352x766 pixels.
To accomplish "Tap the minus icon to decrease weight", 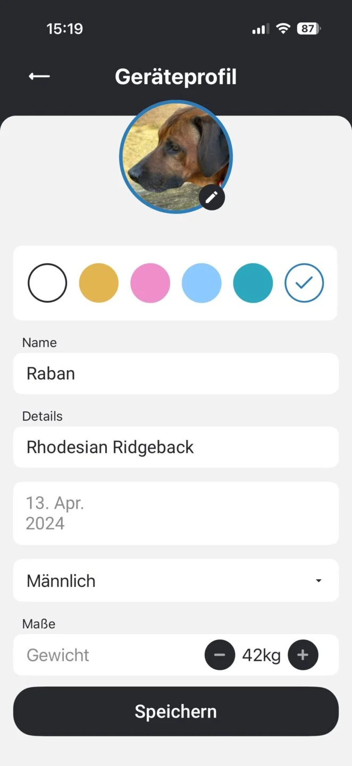I will pyautogui.click(x=220, y=655).
